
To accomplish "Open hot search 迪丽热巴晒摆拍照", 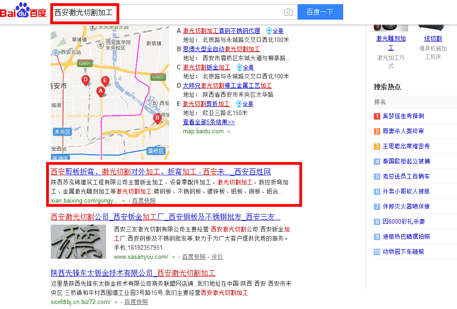I will click(x=406, y=237).
